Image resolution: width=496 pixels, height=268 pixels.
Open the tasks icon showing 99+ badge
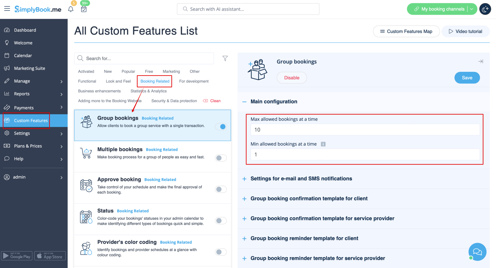pos(84,9)
